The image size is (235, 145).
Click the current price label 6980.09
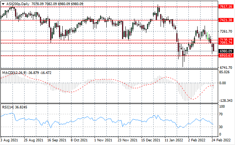pyautogui.click(x=226, y=51)
